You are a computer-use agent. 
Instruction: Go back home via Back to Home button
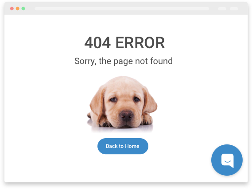[x=123, y=146]
